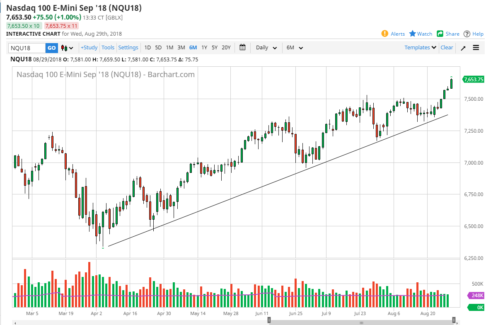Click the NQU18 symbol input field
This screenshot has width=486, height=325.
(x=27, y=48)
